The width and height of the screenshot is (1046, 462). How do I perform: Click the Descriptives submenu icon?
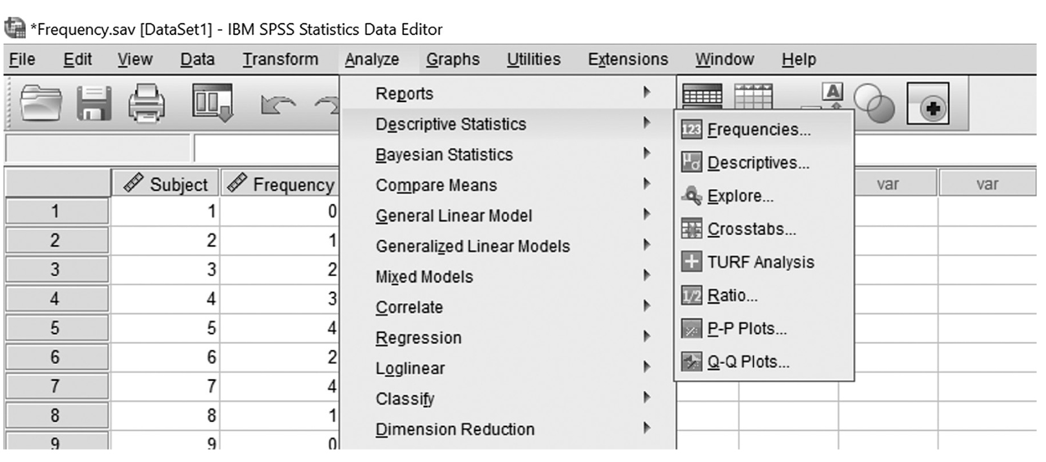pyautogui.click(x=692, y=163)
